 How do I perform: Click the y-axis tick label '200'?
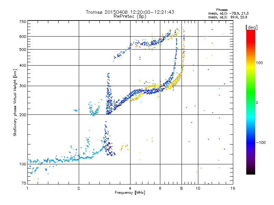tap(23, 115)
